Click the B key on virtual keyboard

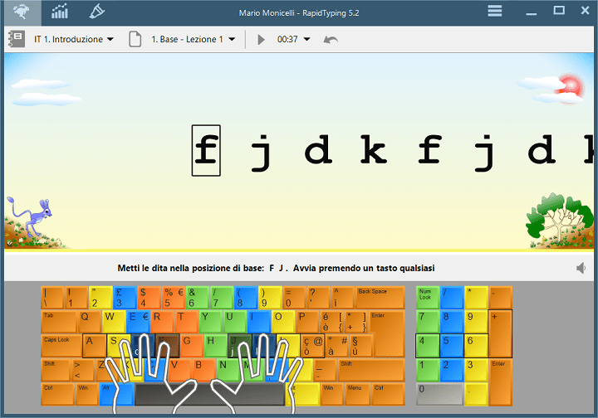click(x=203, y=370)
